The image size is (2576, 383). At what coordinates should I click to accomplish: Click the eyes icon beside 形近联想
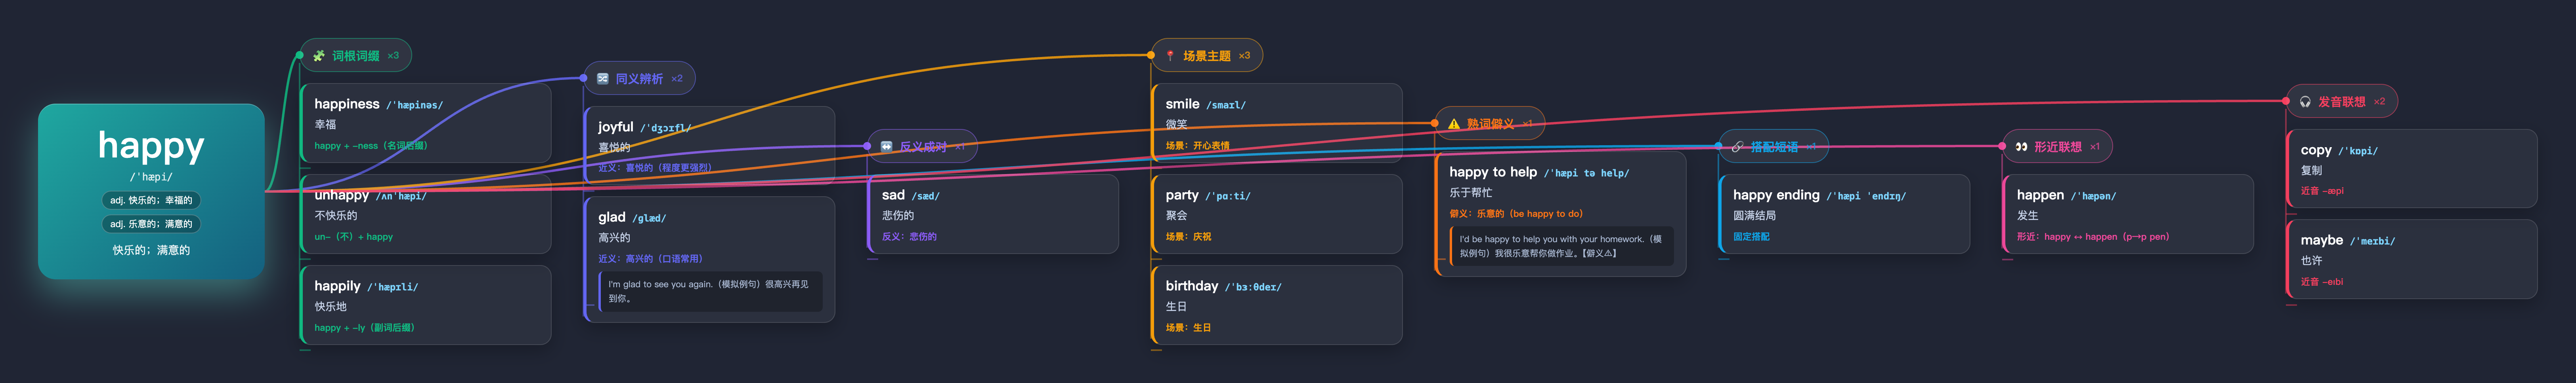click(x=2021, y=147)
